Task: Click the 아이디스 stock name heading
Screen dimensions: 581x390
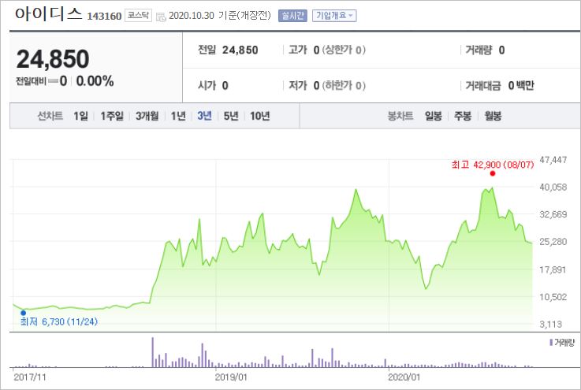Action: click(x=48, y=14)
